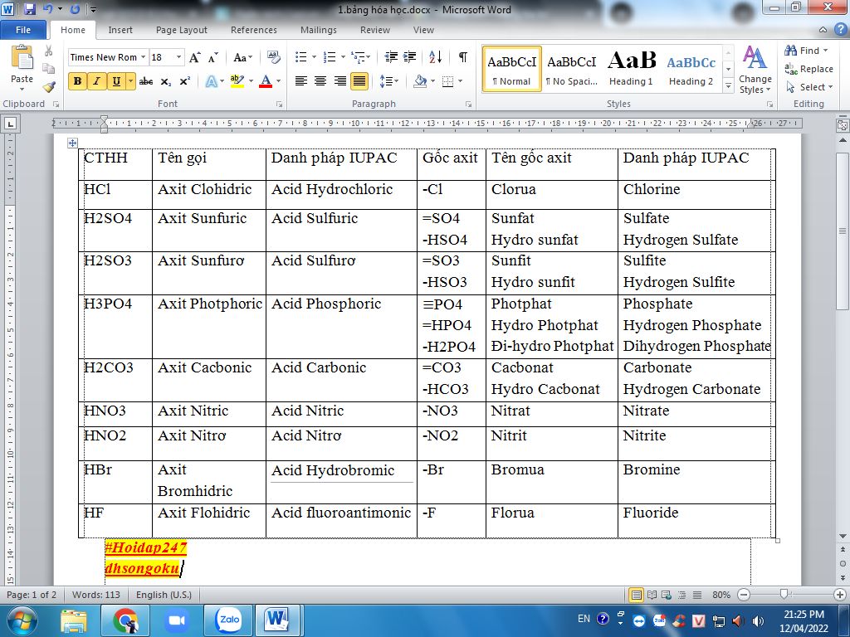The image size is (850, 637).
Task: Open Word Help question mark icon
Action: tap(840, 29)
